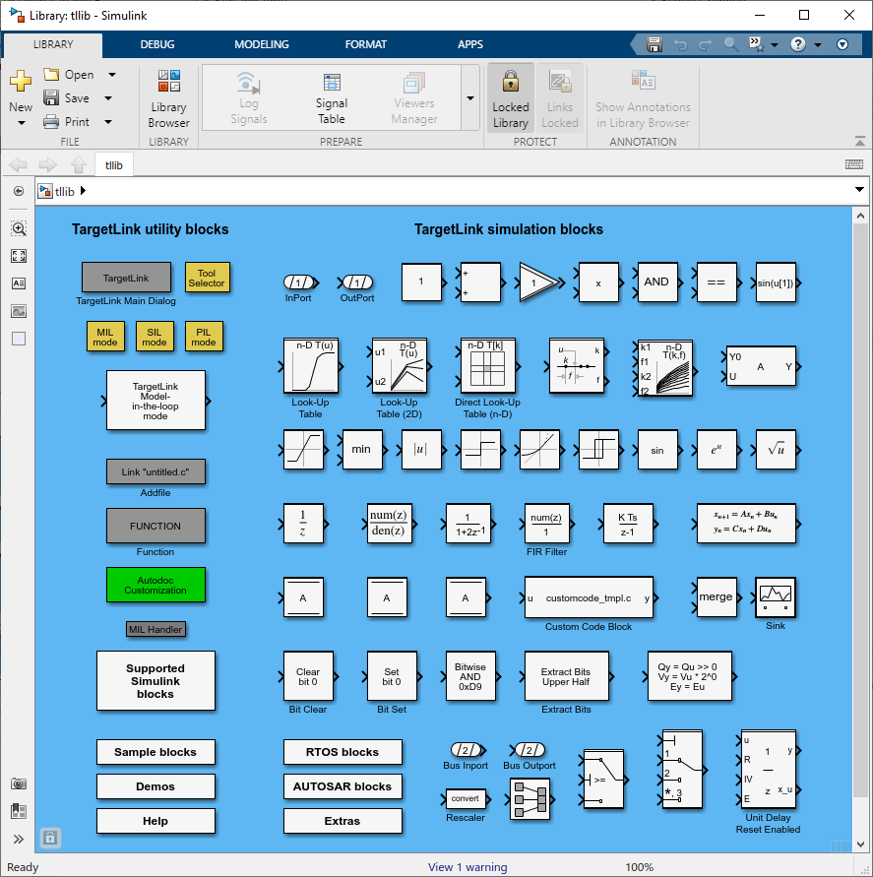Open the Library Browser
This screenshot has height=877, width=873.
tap(167, 96)
